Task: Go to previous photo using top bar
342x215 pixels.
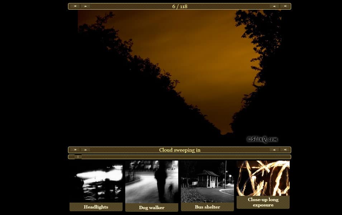Action: [86, 6]
